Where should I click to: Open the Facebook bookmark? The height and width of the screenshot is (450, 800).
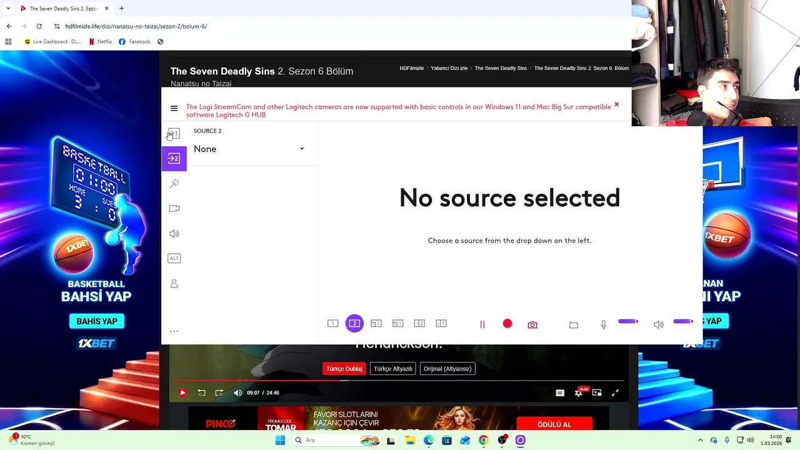point(134,42)
